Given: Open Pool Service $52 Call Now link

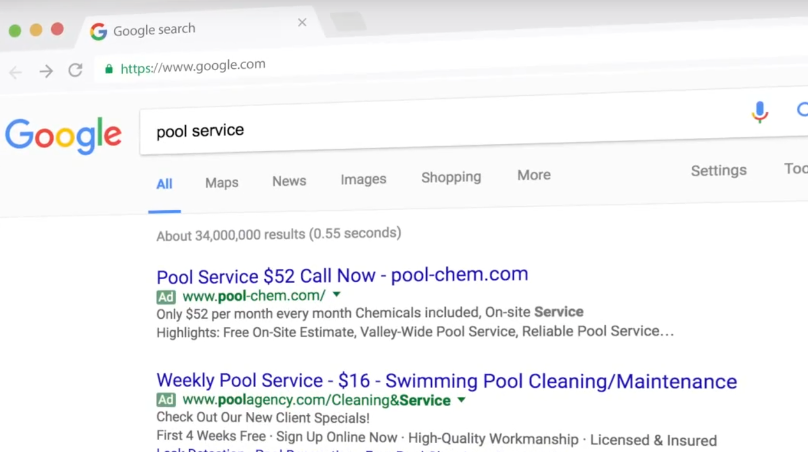Looking at the screenshot, I should (x=342, y=276).
